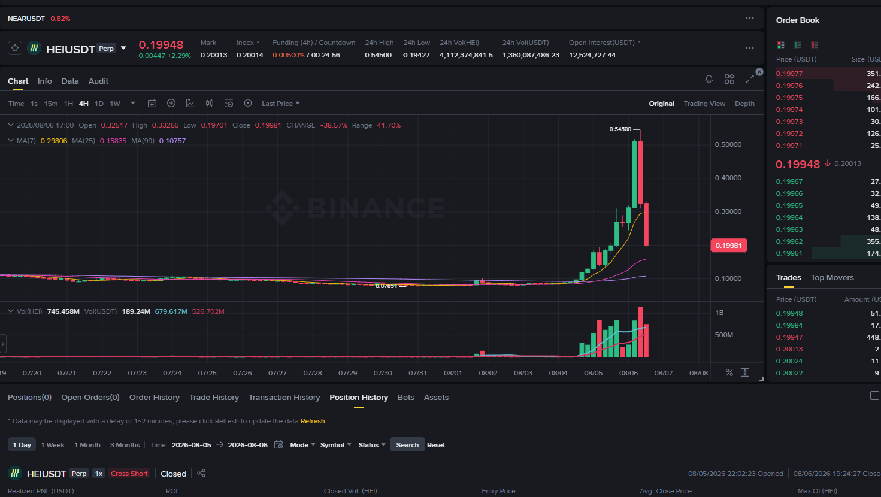This screenshot has height=497, width=881.
Task: Switch to the Bots tab
Action: [406, 397]
